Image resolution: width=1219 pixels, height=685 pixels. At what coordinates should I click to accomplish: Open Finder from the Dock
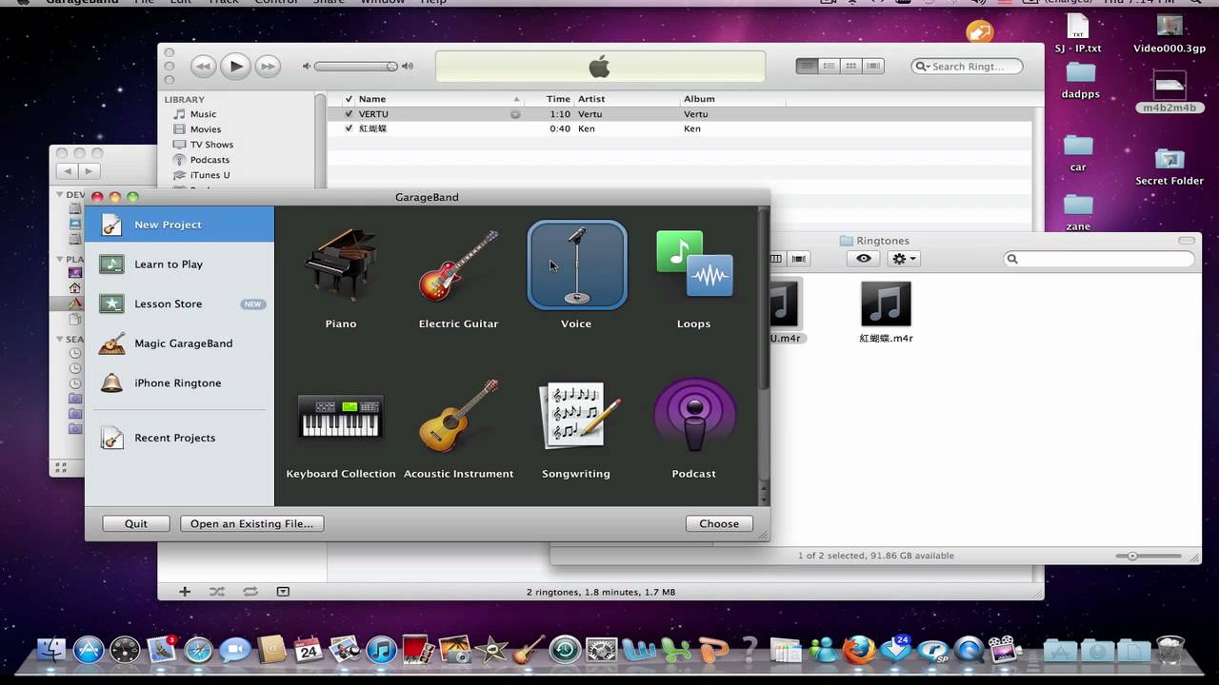(51, 650)
